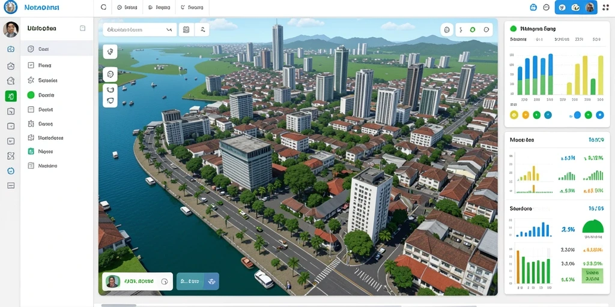Click the crossed-square icon in left rail
Viewport: 615px width, 307px height.
(x=11, y=156)
